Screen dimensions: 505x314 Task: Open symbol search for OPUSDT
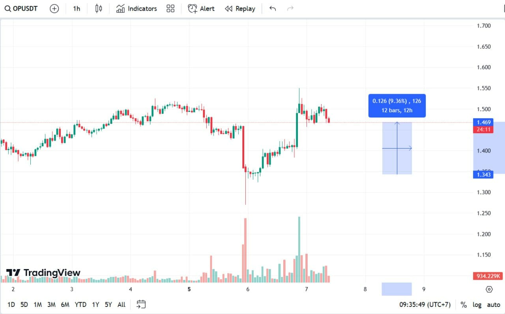[21, 8]
